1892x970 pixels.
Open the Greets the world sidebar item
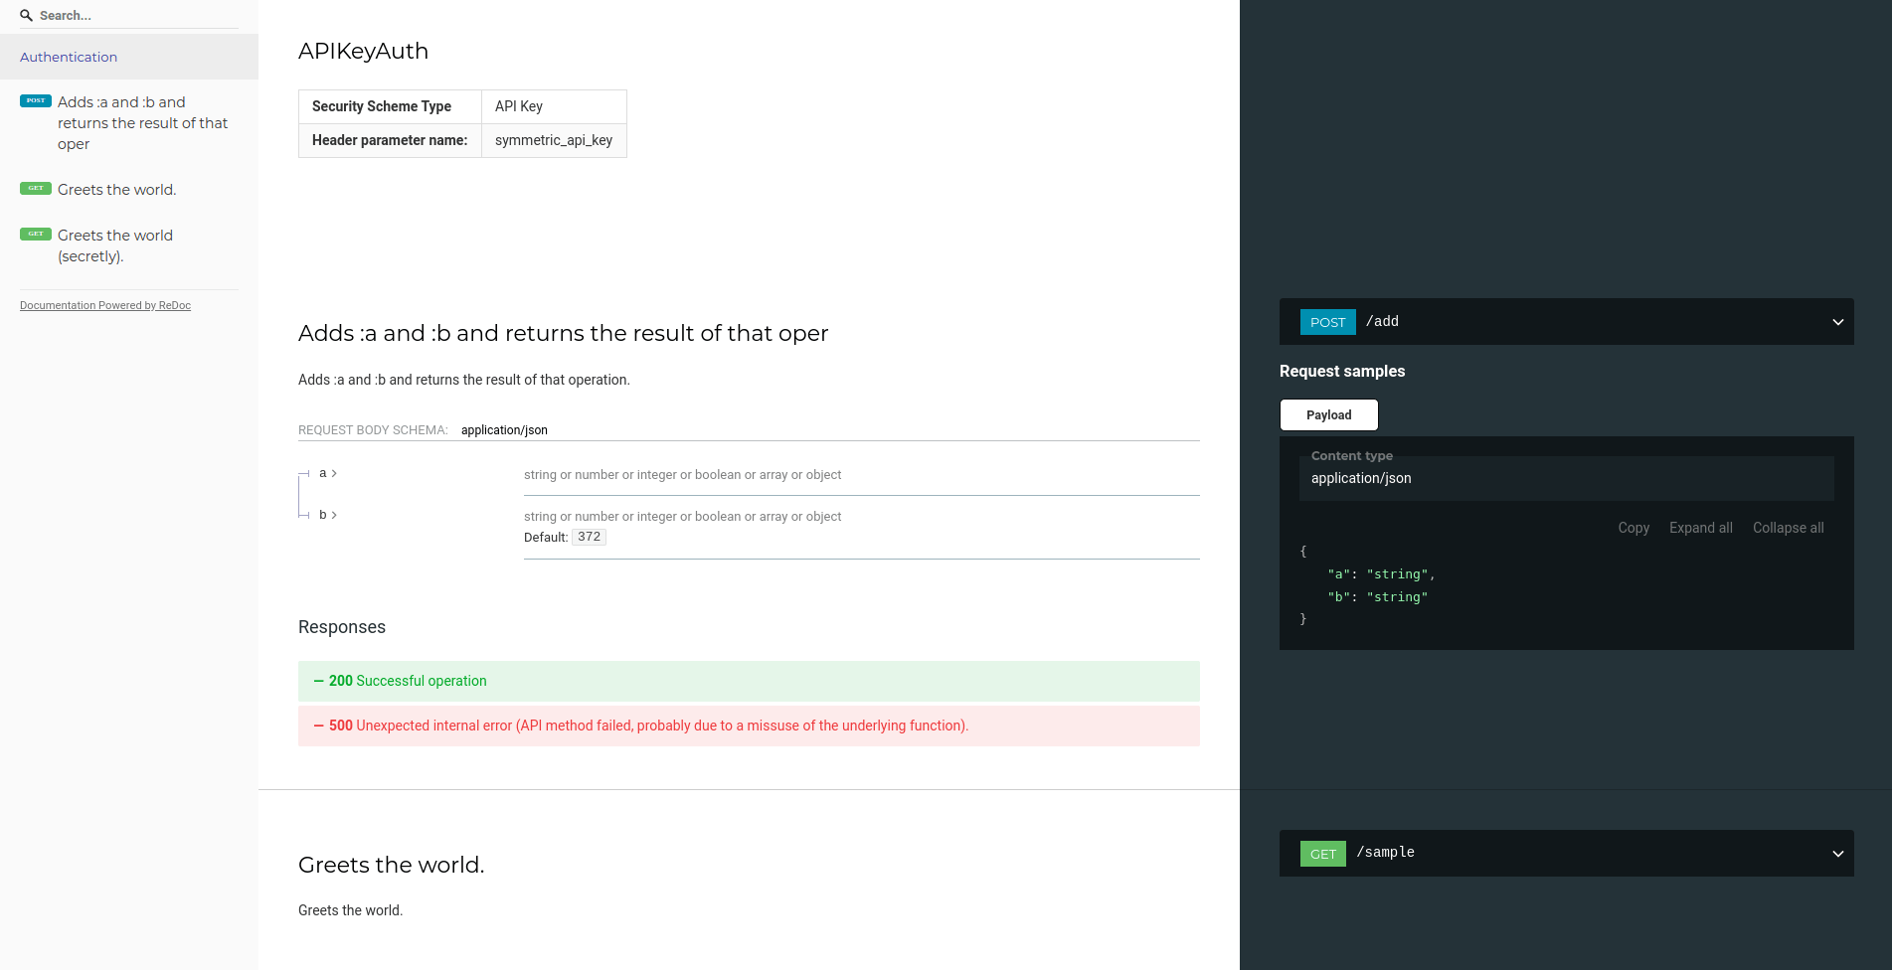click(116, 190)
